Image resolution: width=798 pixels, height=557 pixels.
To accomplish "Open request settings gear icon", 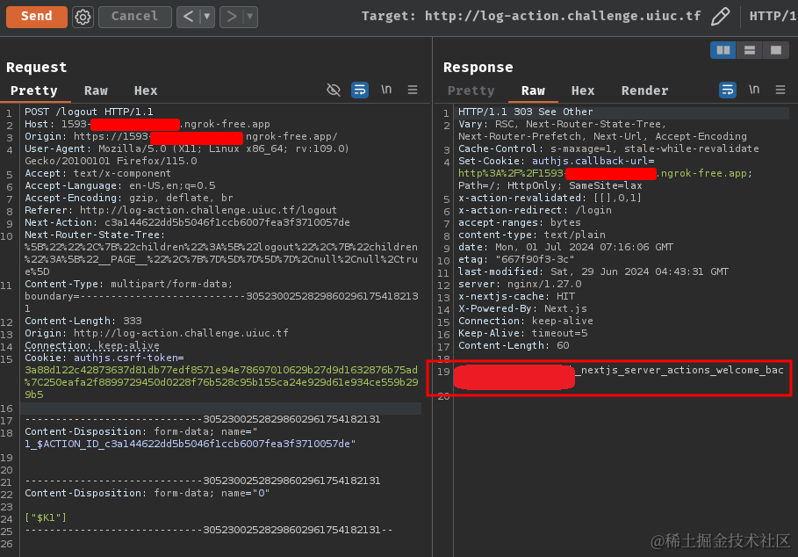I will pos(83,17).
